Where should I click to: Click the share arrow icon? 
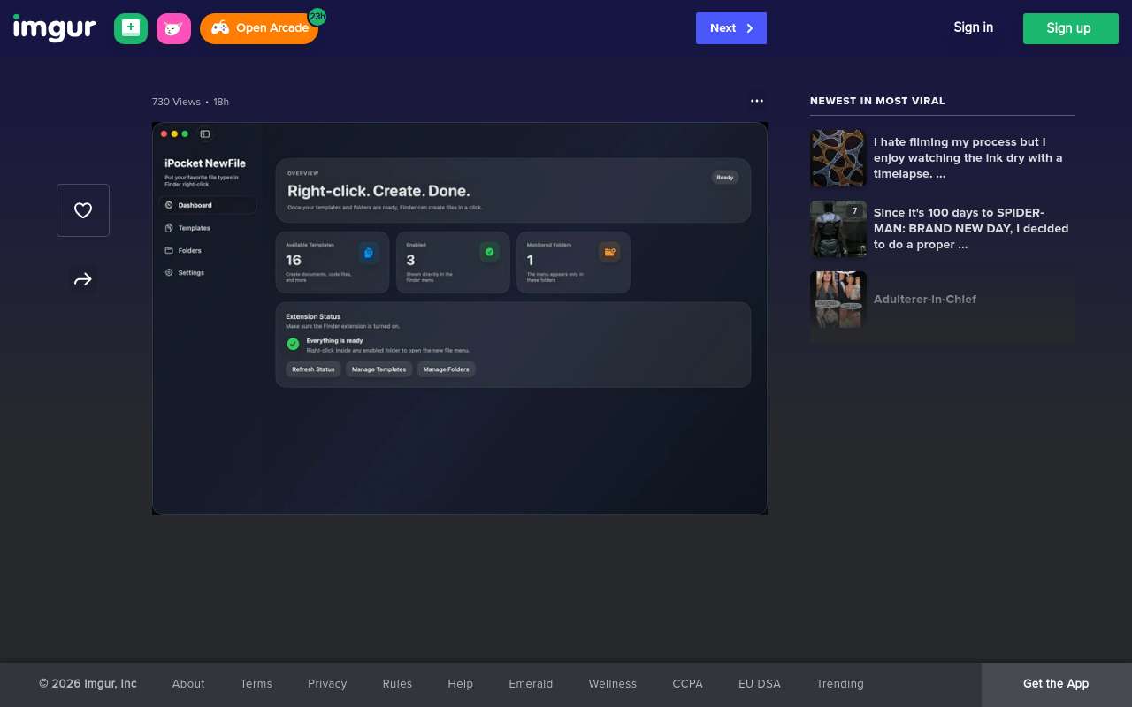pos(83,279)
